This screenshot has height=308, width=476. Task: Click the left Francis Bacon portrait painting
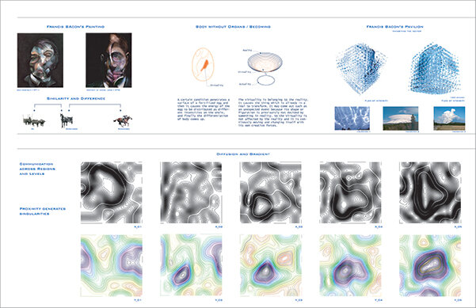tap(40, 60)
